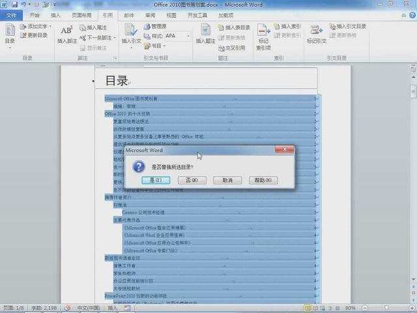Screen dimensions: 417x313
Task: Click the Word application icon in title bar
Action: (5, 5)
